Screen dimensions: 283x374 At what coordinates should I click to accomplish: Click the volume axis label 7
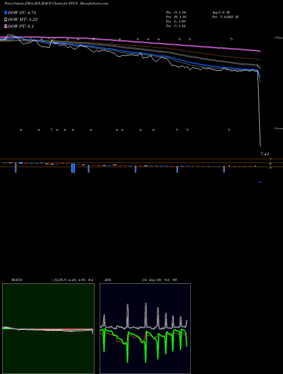coord(271,160)
